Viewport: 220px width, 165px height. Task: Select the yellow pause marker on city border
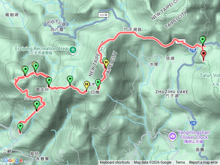pyautogui.click(x=107, y=63)
